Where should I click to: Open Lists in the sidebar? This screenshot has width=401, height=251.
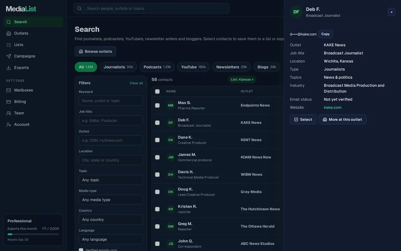(33, 45)
